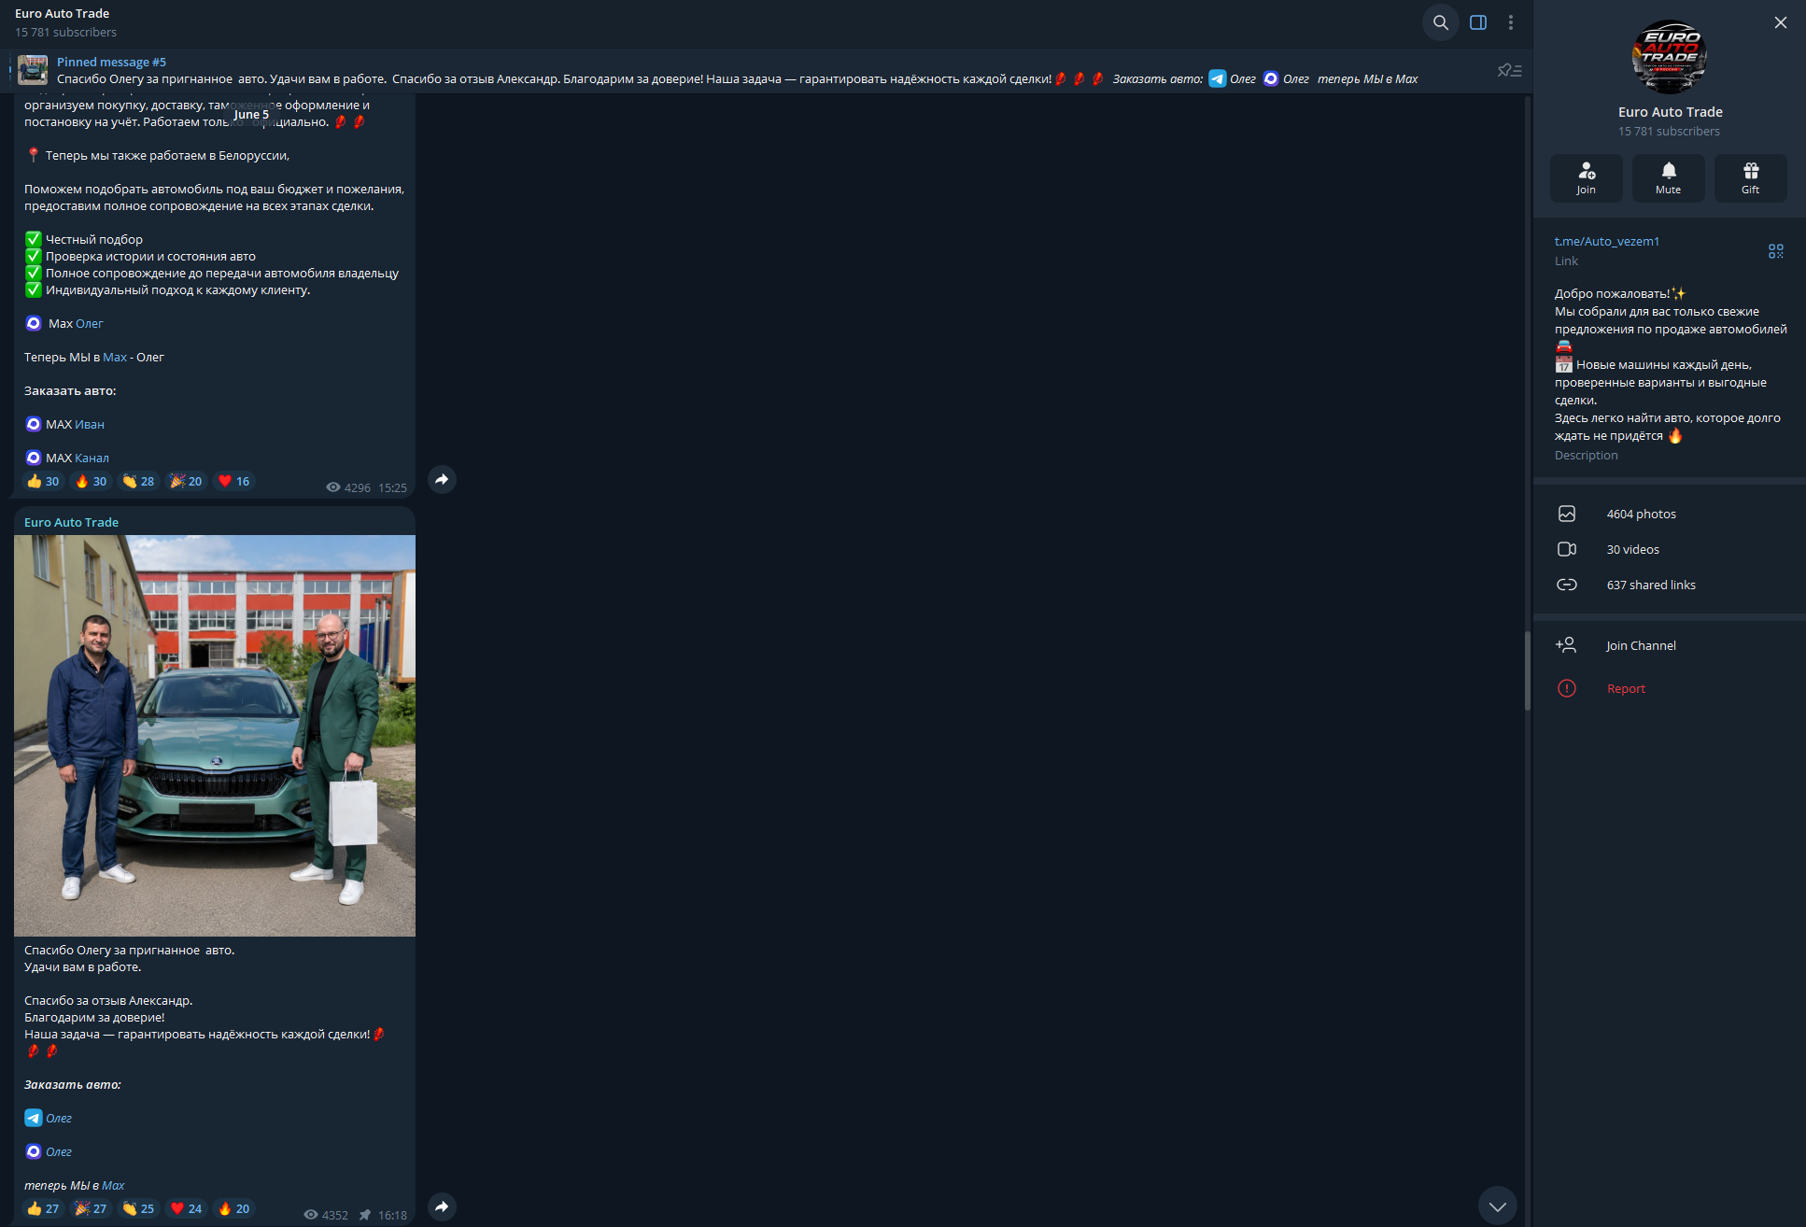React party popper 20 on first post
This screenshot has height=1227, width=1806.
pyautogui.click(x=186, y=481)
